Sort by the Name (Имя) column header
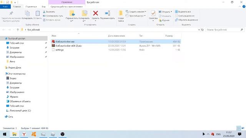 click(54, 36)
